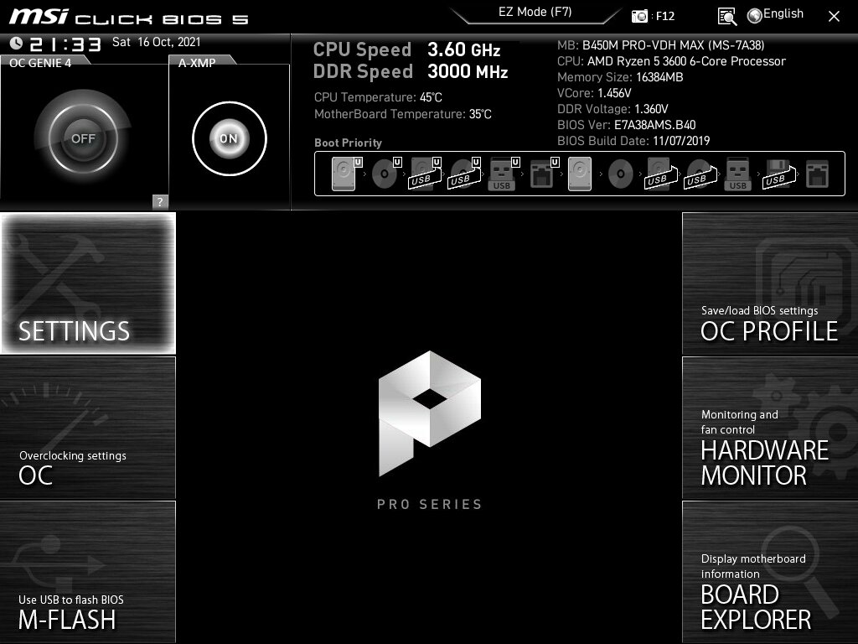Open the BIOS search icon
This screenshot has width=858, height=644.
[726, 16]
